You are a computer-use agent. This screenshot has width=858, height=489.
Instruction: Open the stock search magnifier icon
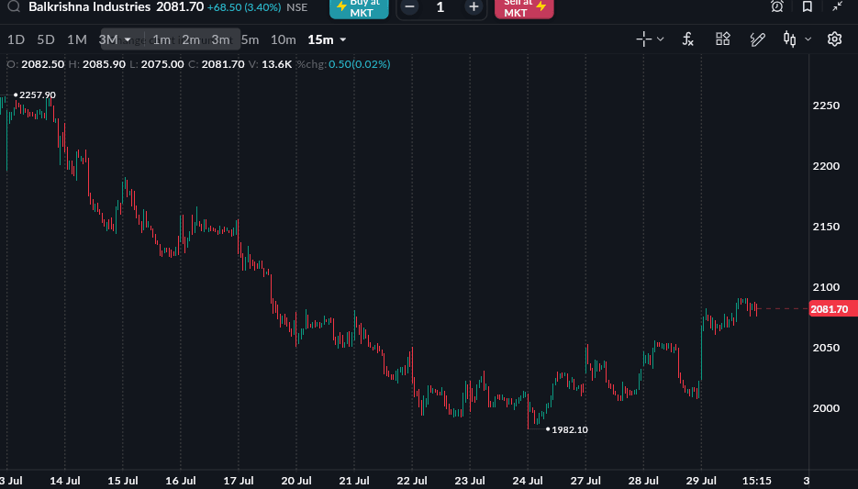coord(14,6)
